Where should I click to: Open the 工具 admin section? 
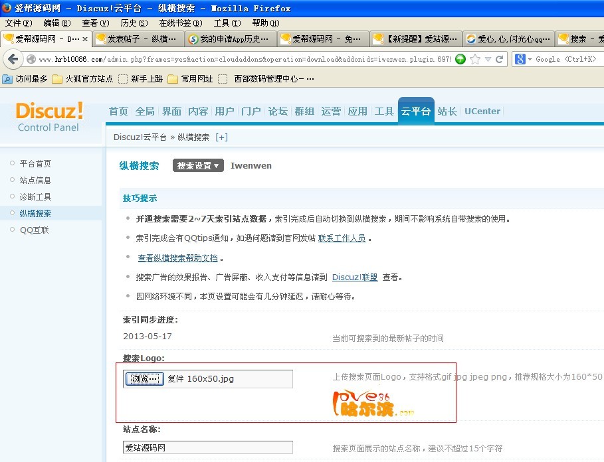384,111
